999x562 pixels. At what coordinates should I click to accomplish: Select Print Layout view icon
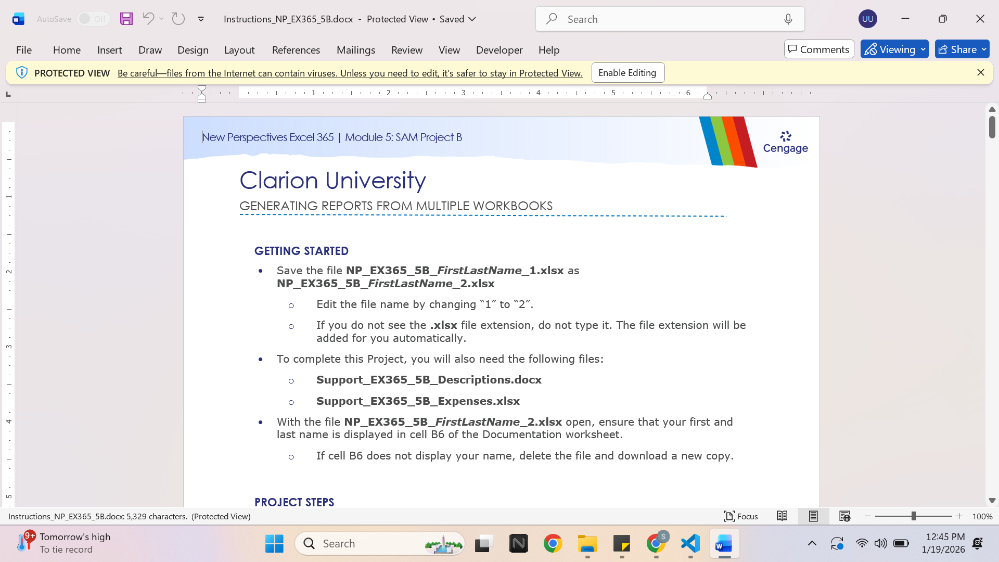(x=813, y=516)
